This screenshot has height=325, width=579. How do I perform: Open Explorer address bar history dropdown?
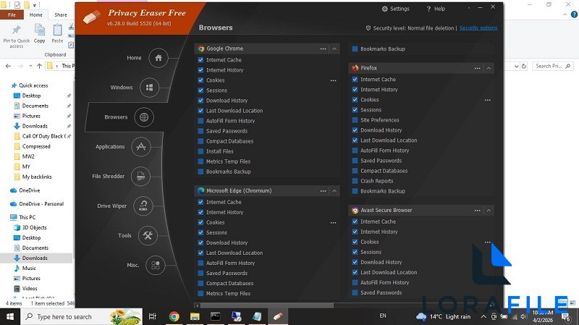[516, 66]
